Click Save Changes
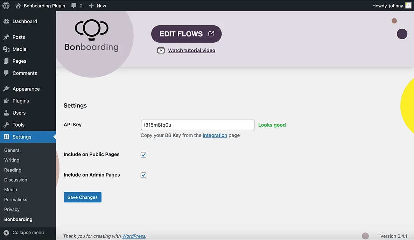Image resolution: width=414 pixels, height=240 pixels. tap(82, 197)
